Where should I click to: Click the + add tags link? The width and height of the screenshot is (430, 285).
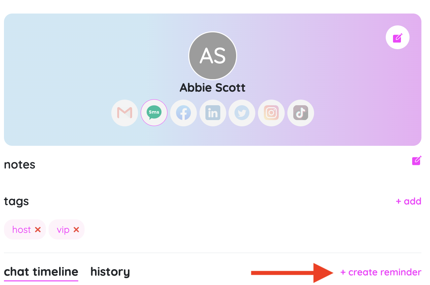click(x=409, y=201)
